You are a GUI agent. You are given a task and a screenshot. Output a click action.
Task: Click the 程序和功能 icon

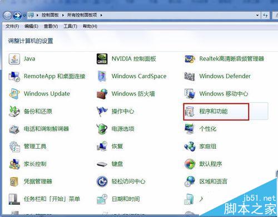click(x=190, y=112)
